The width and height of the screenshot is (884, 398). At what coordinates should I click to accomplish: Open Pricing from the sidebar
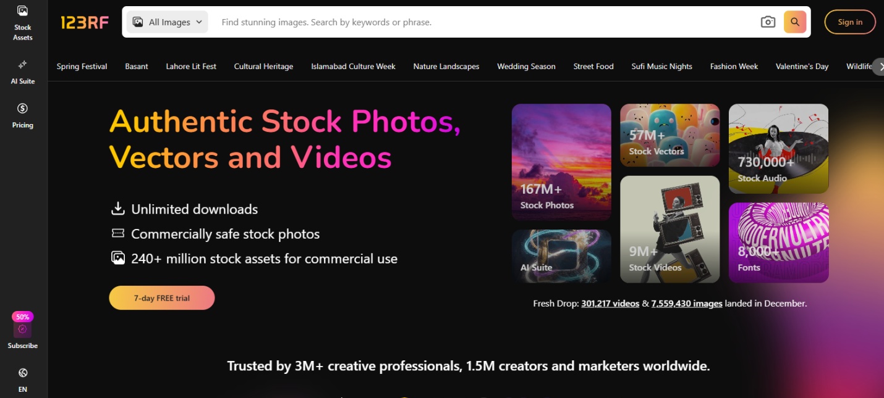(22, 109)
